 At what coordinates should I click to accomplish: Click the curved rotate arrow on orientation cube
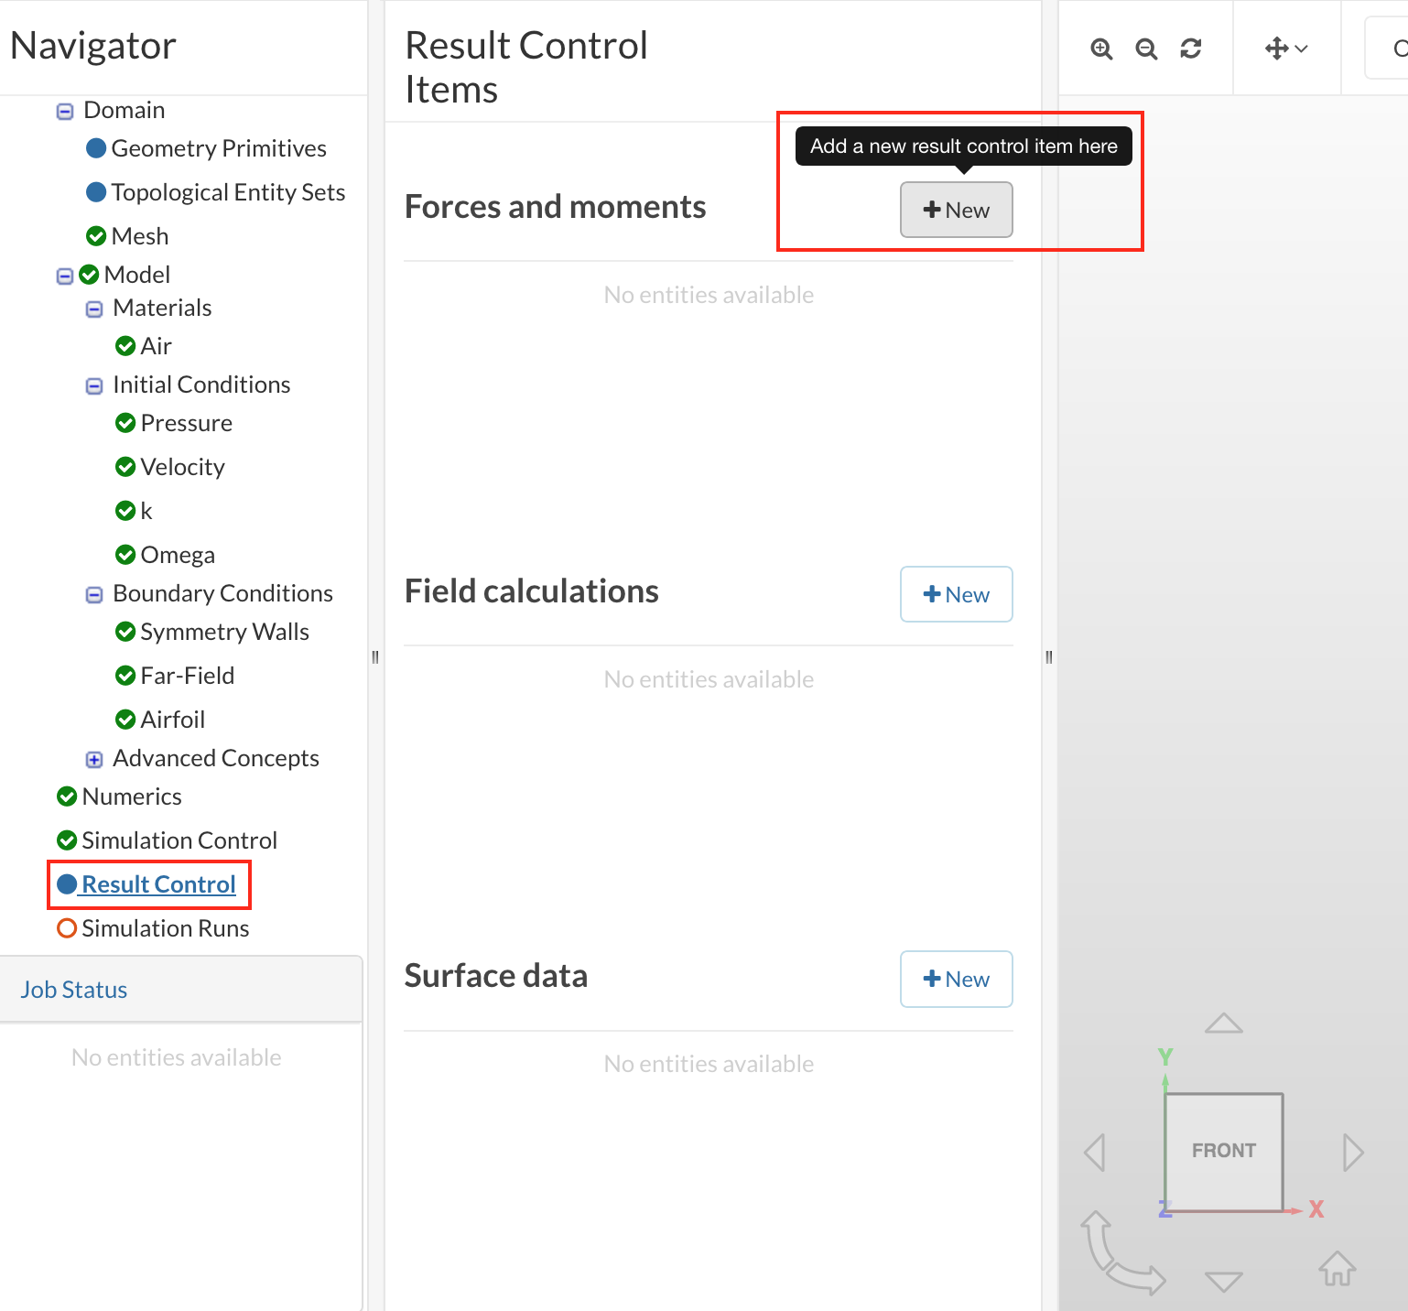(x=1121, y=1252)
